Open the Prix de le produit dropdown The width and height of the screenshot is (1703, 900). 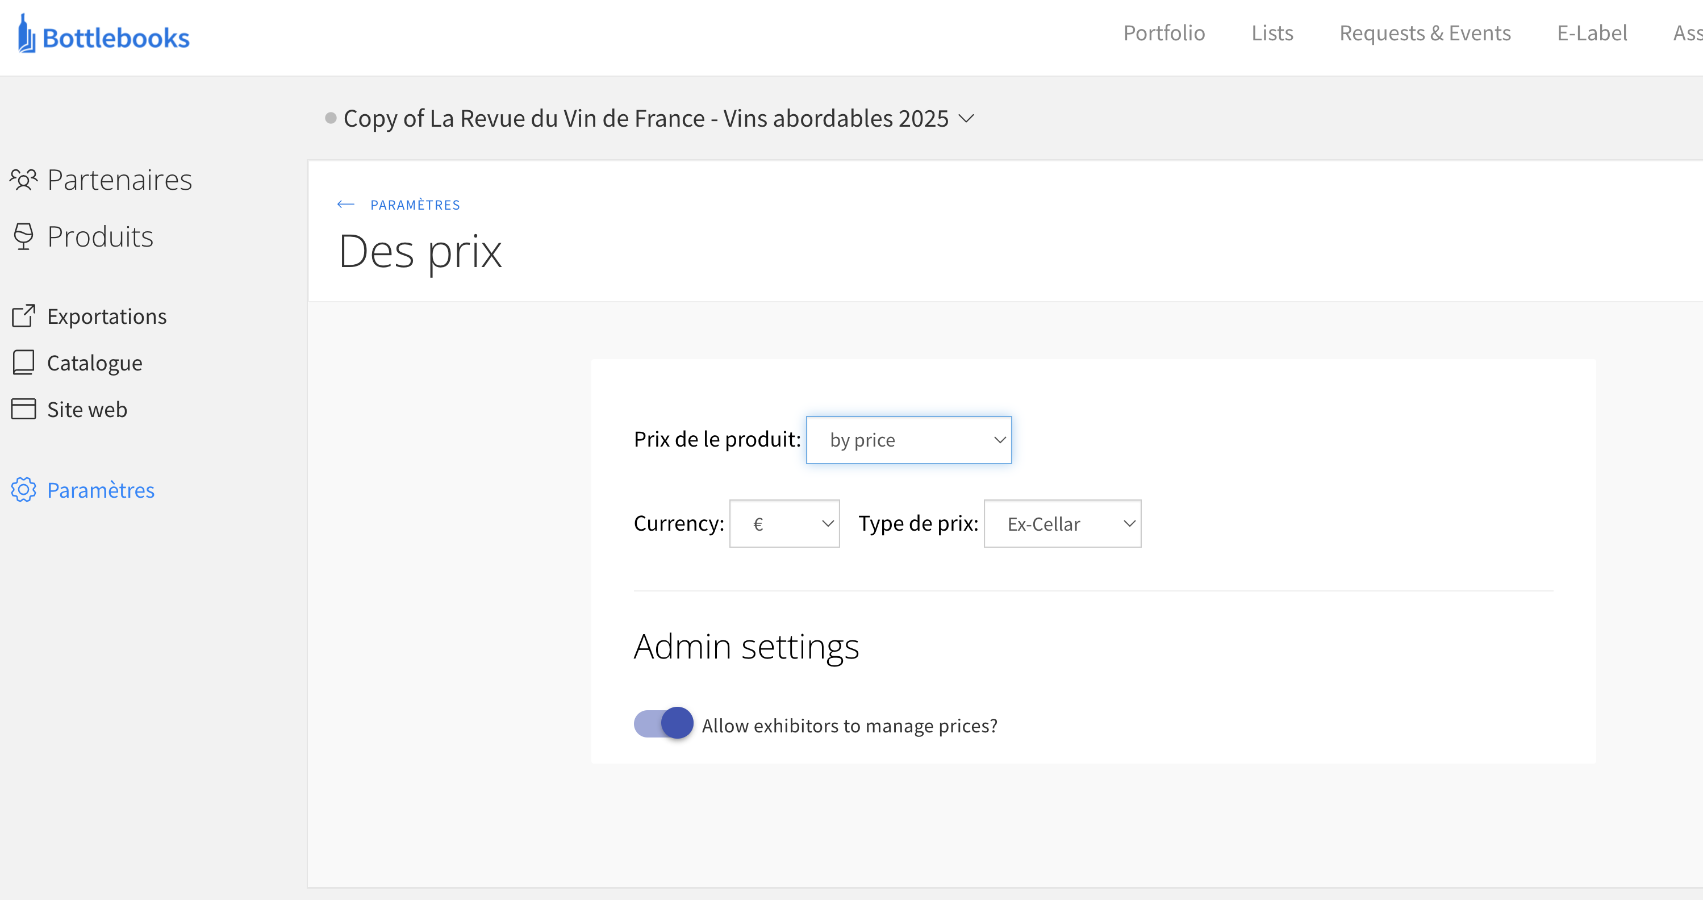pyautogui.click(x=908, y=440)
